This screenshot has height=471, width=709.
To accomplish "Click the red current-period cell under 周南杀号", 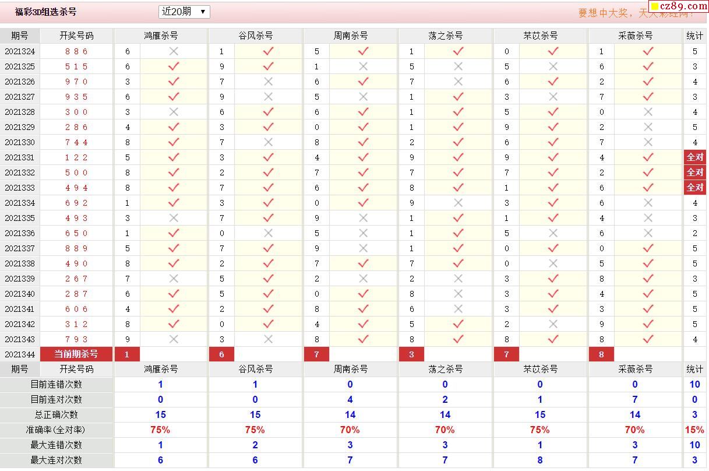I will (316, 354).
